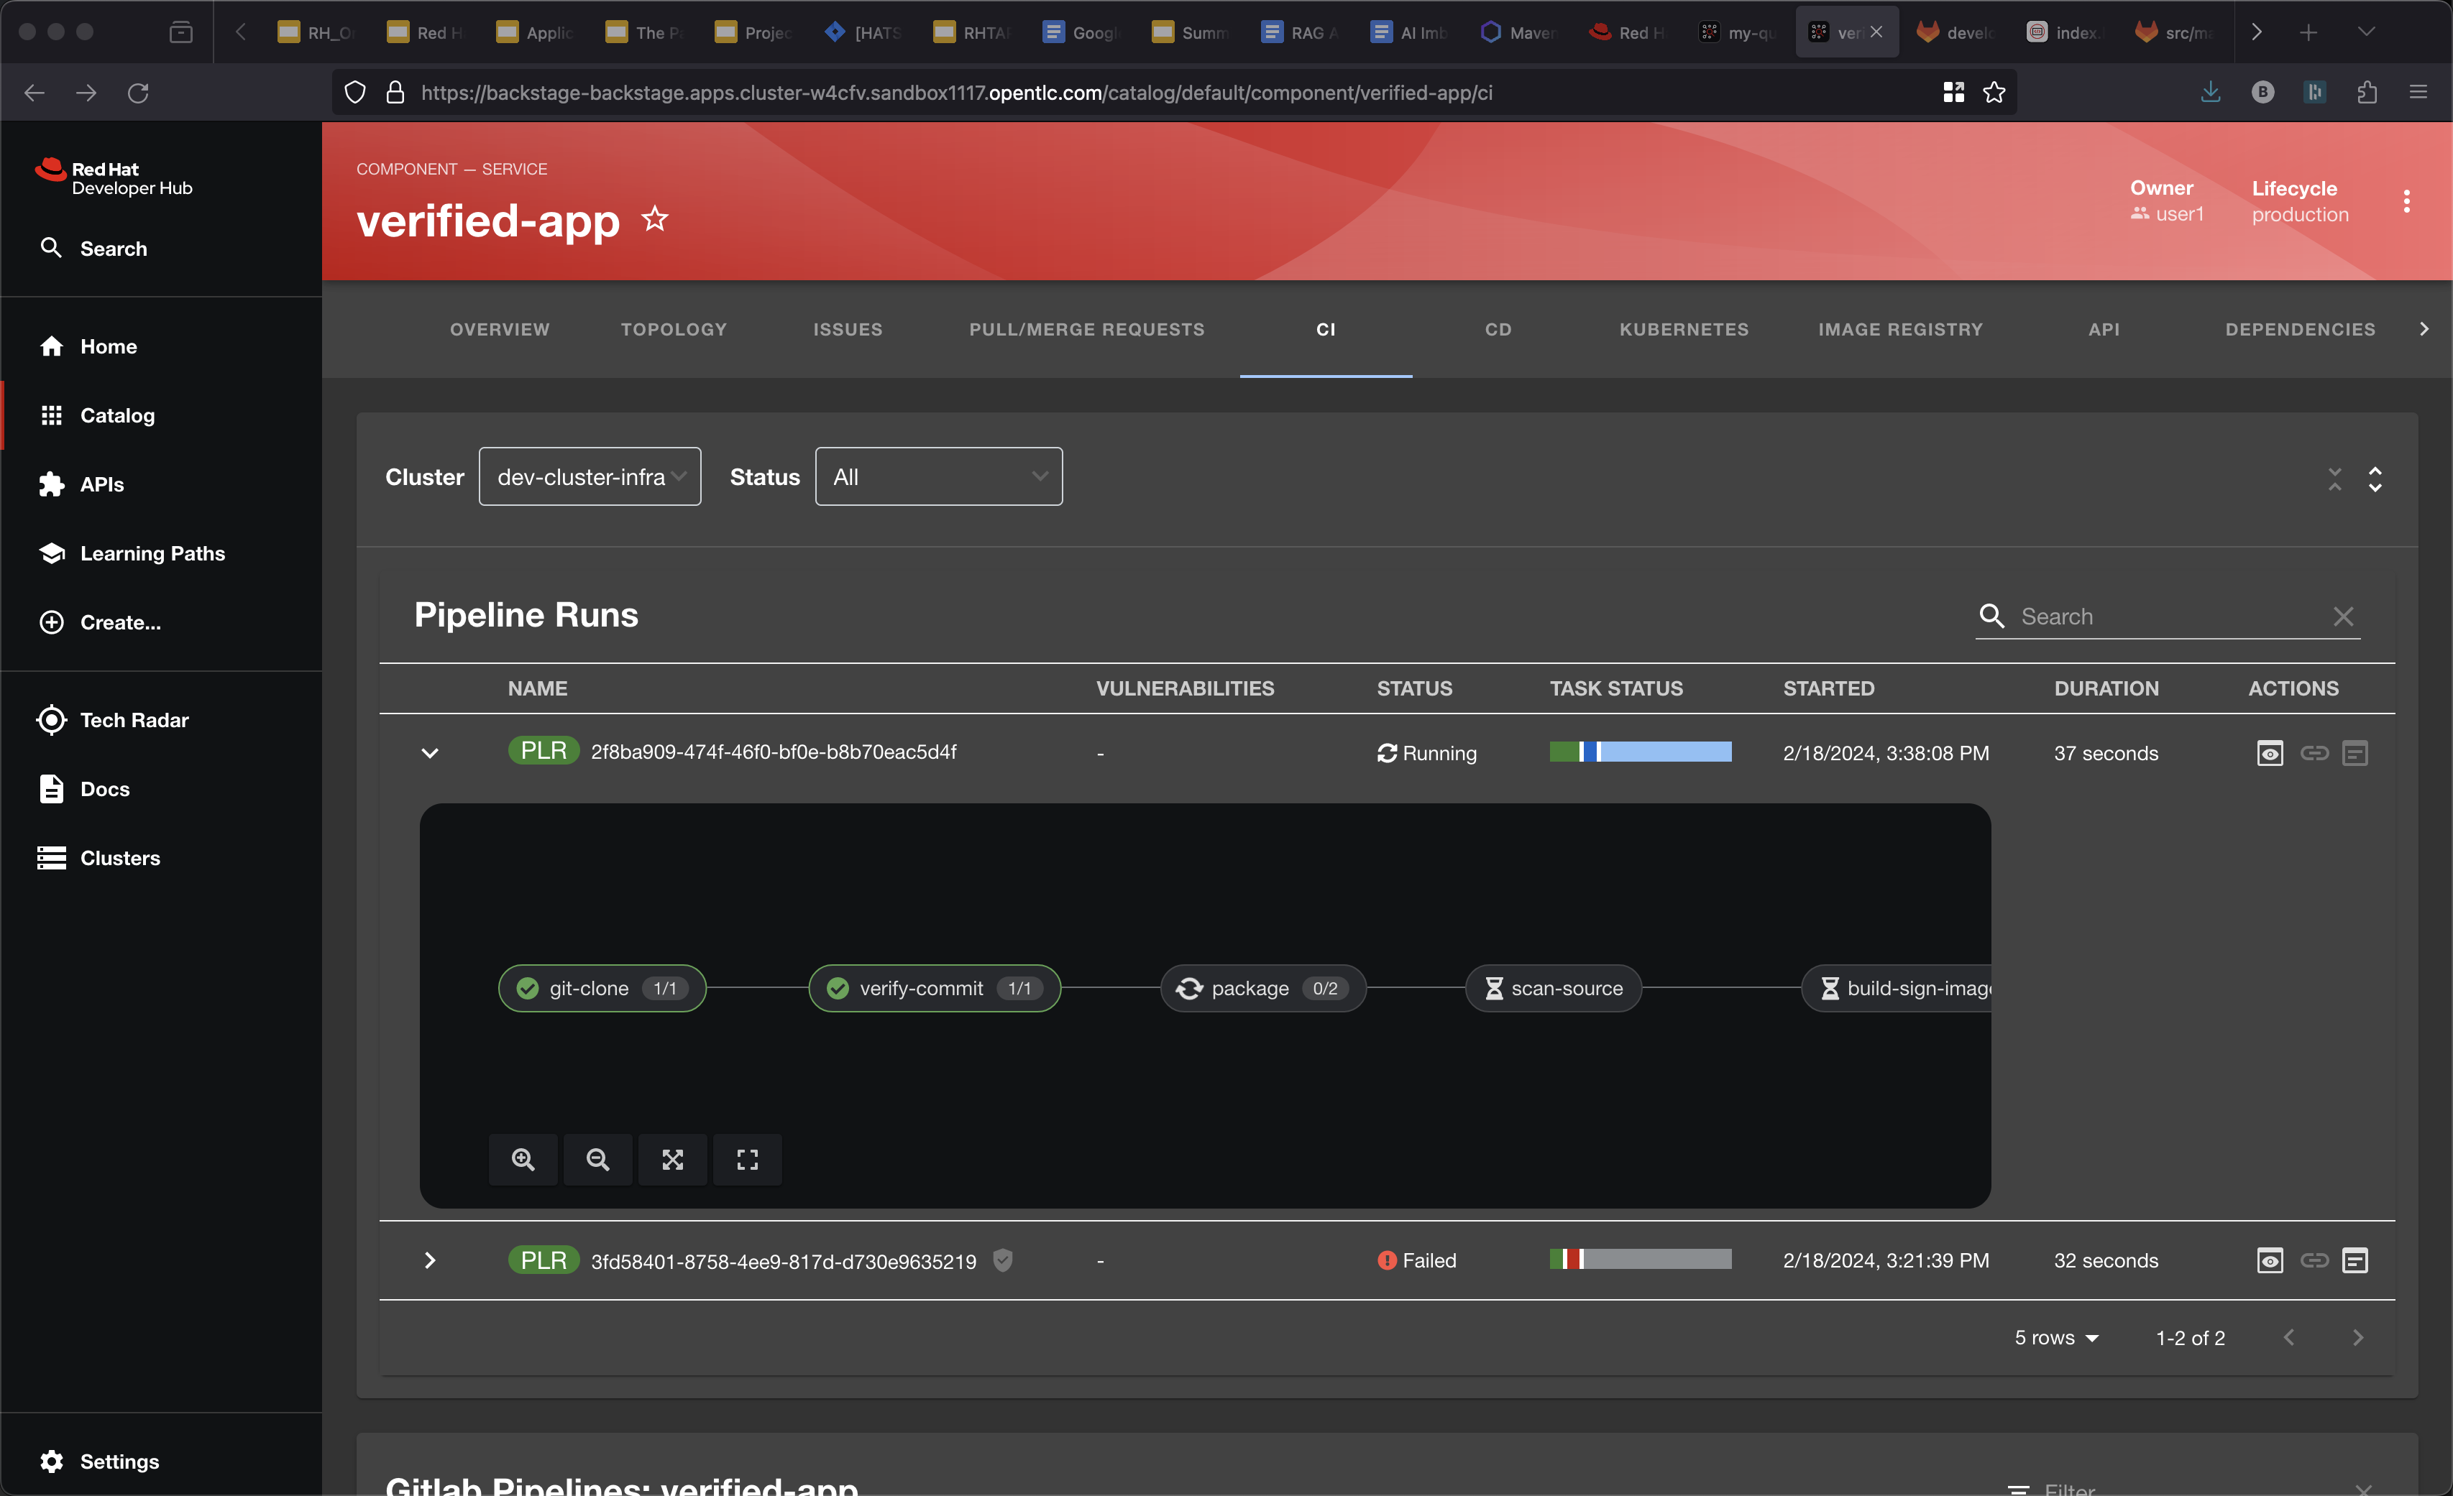The width and height of the screenshot is (2453, 1496).
Task: Click the fit-to-screen graph icon
Action: (673, 1159)
